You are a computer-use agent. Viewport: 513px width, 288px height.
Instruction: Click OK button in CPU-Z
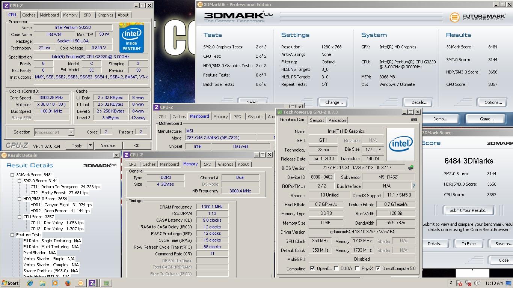[x=137, y=145]
